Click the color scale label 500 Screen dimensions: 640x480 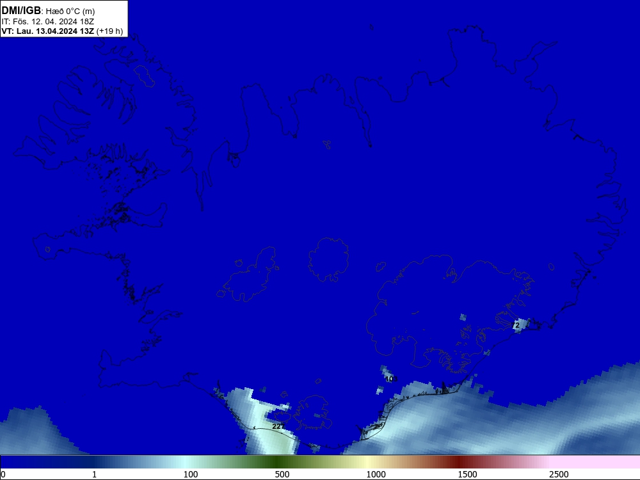(x=282, y=474)
